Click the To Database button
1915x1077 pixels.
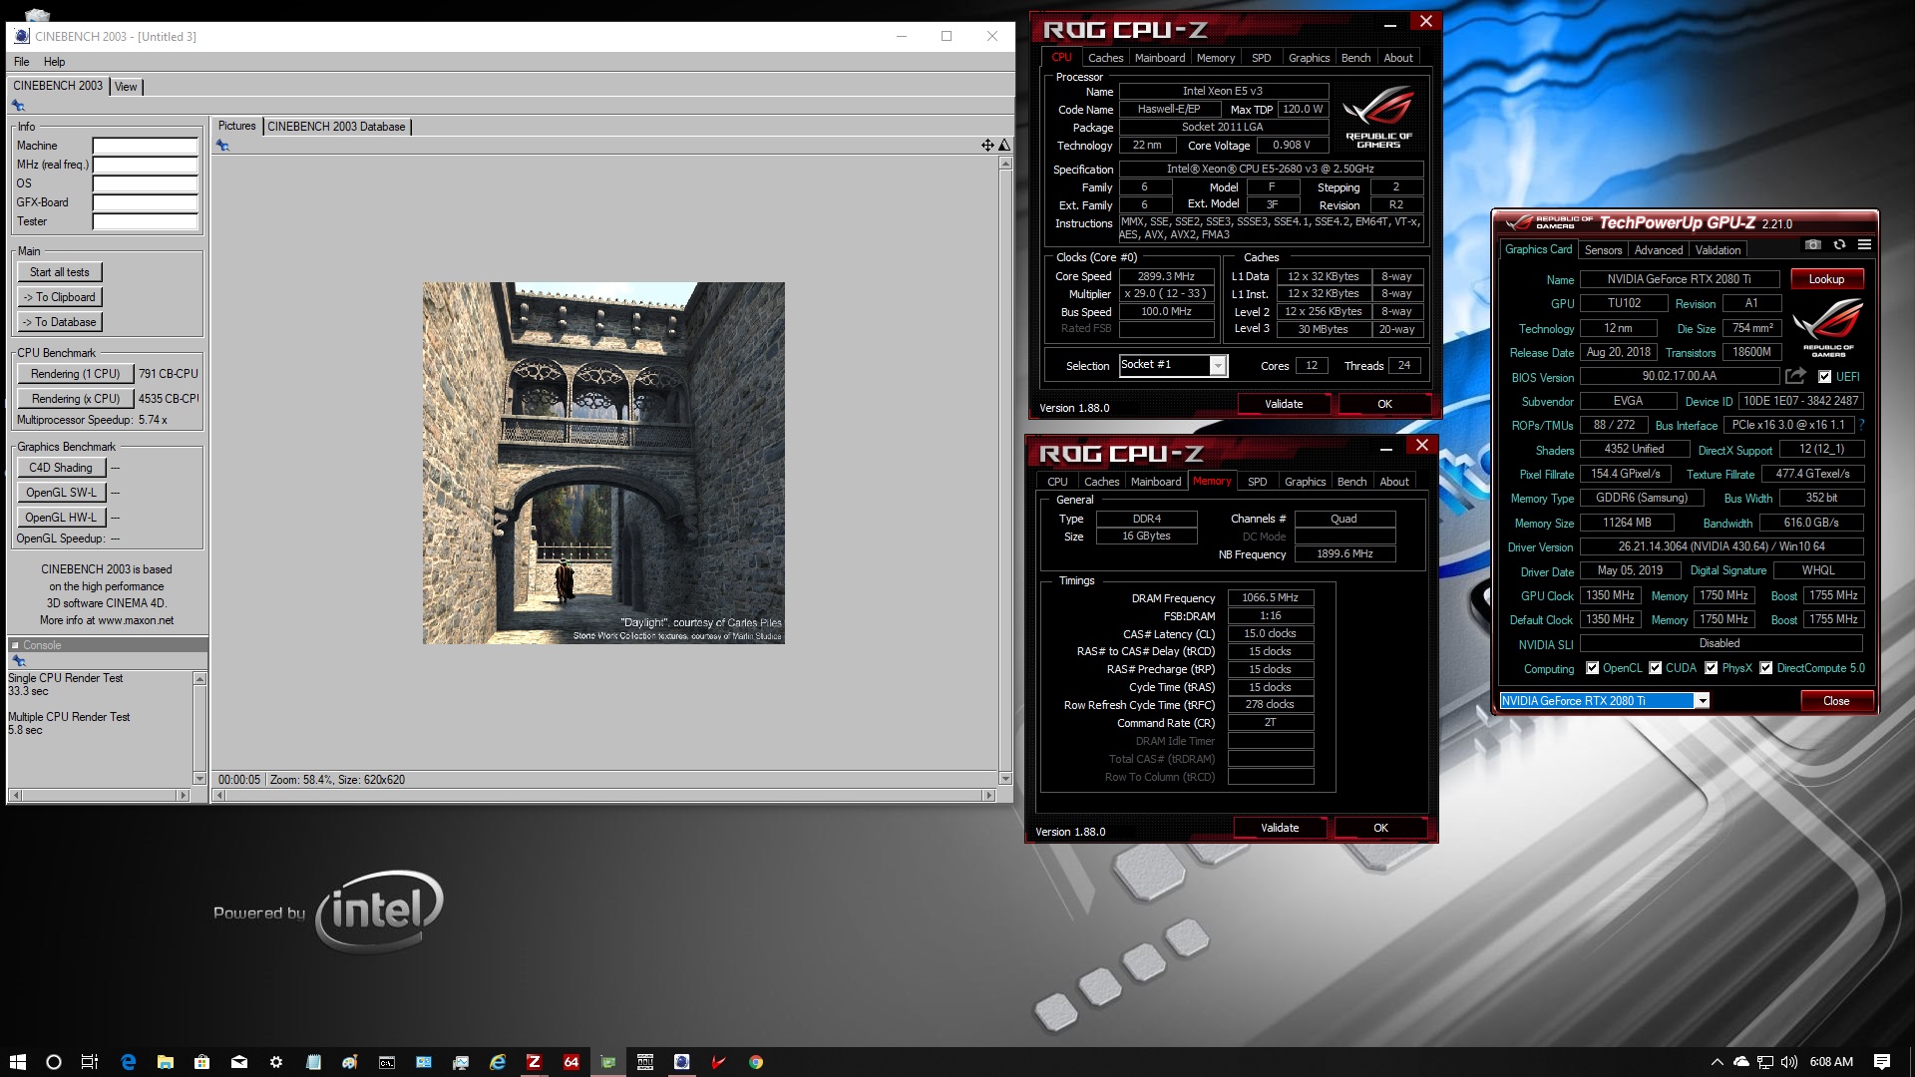pos(60,322)
